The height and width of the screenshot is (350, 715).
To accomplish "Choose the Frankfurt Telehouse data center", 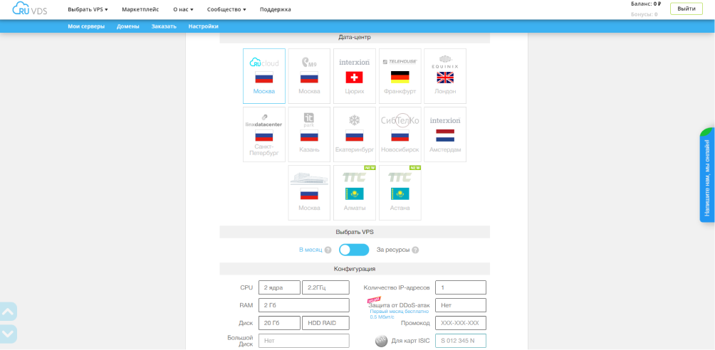I will point(400,76).
